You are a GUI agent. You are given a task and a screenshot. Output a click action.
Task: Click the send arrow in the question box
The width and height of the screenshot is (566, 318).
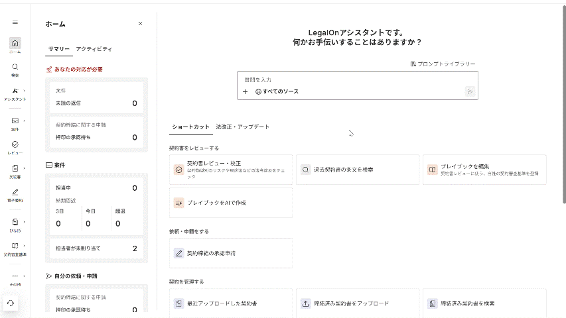[x=470, y=91]
